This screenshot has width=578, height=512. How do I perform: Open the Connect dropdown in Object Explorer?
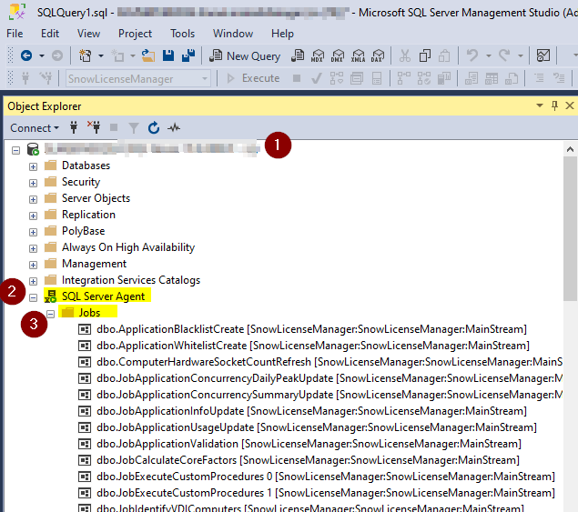coord(35,128)
